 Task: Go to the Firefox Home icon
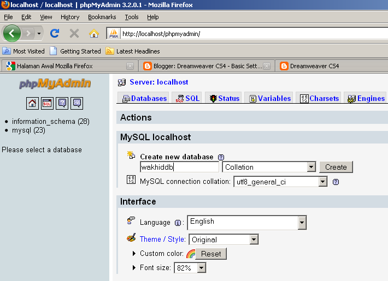[94, 33]
